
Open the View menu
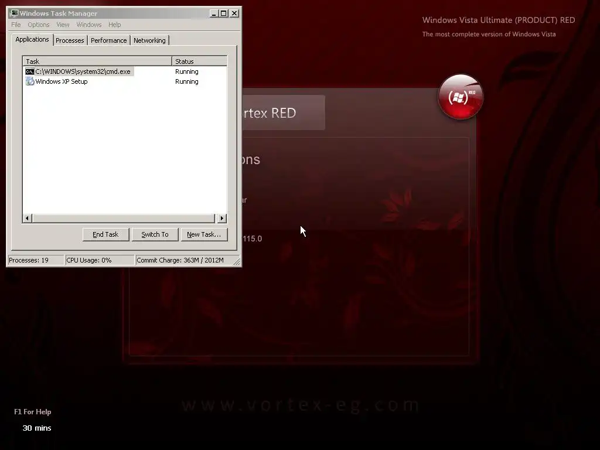click(x=63, y=25)
